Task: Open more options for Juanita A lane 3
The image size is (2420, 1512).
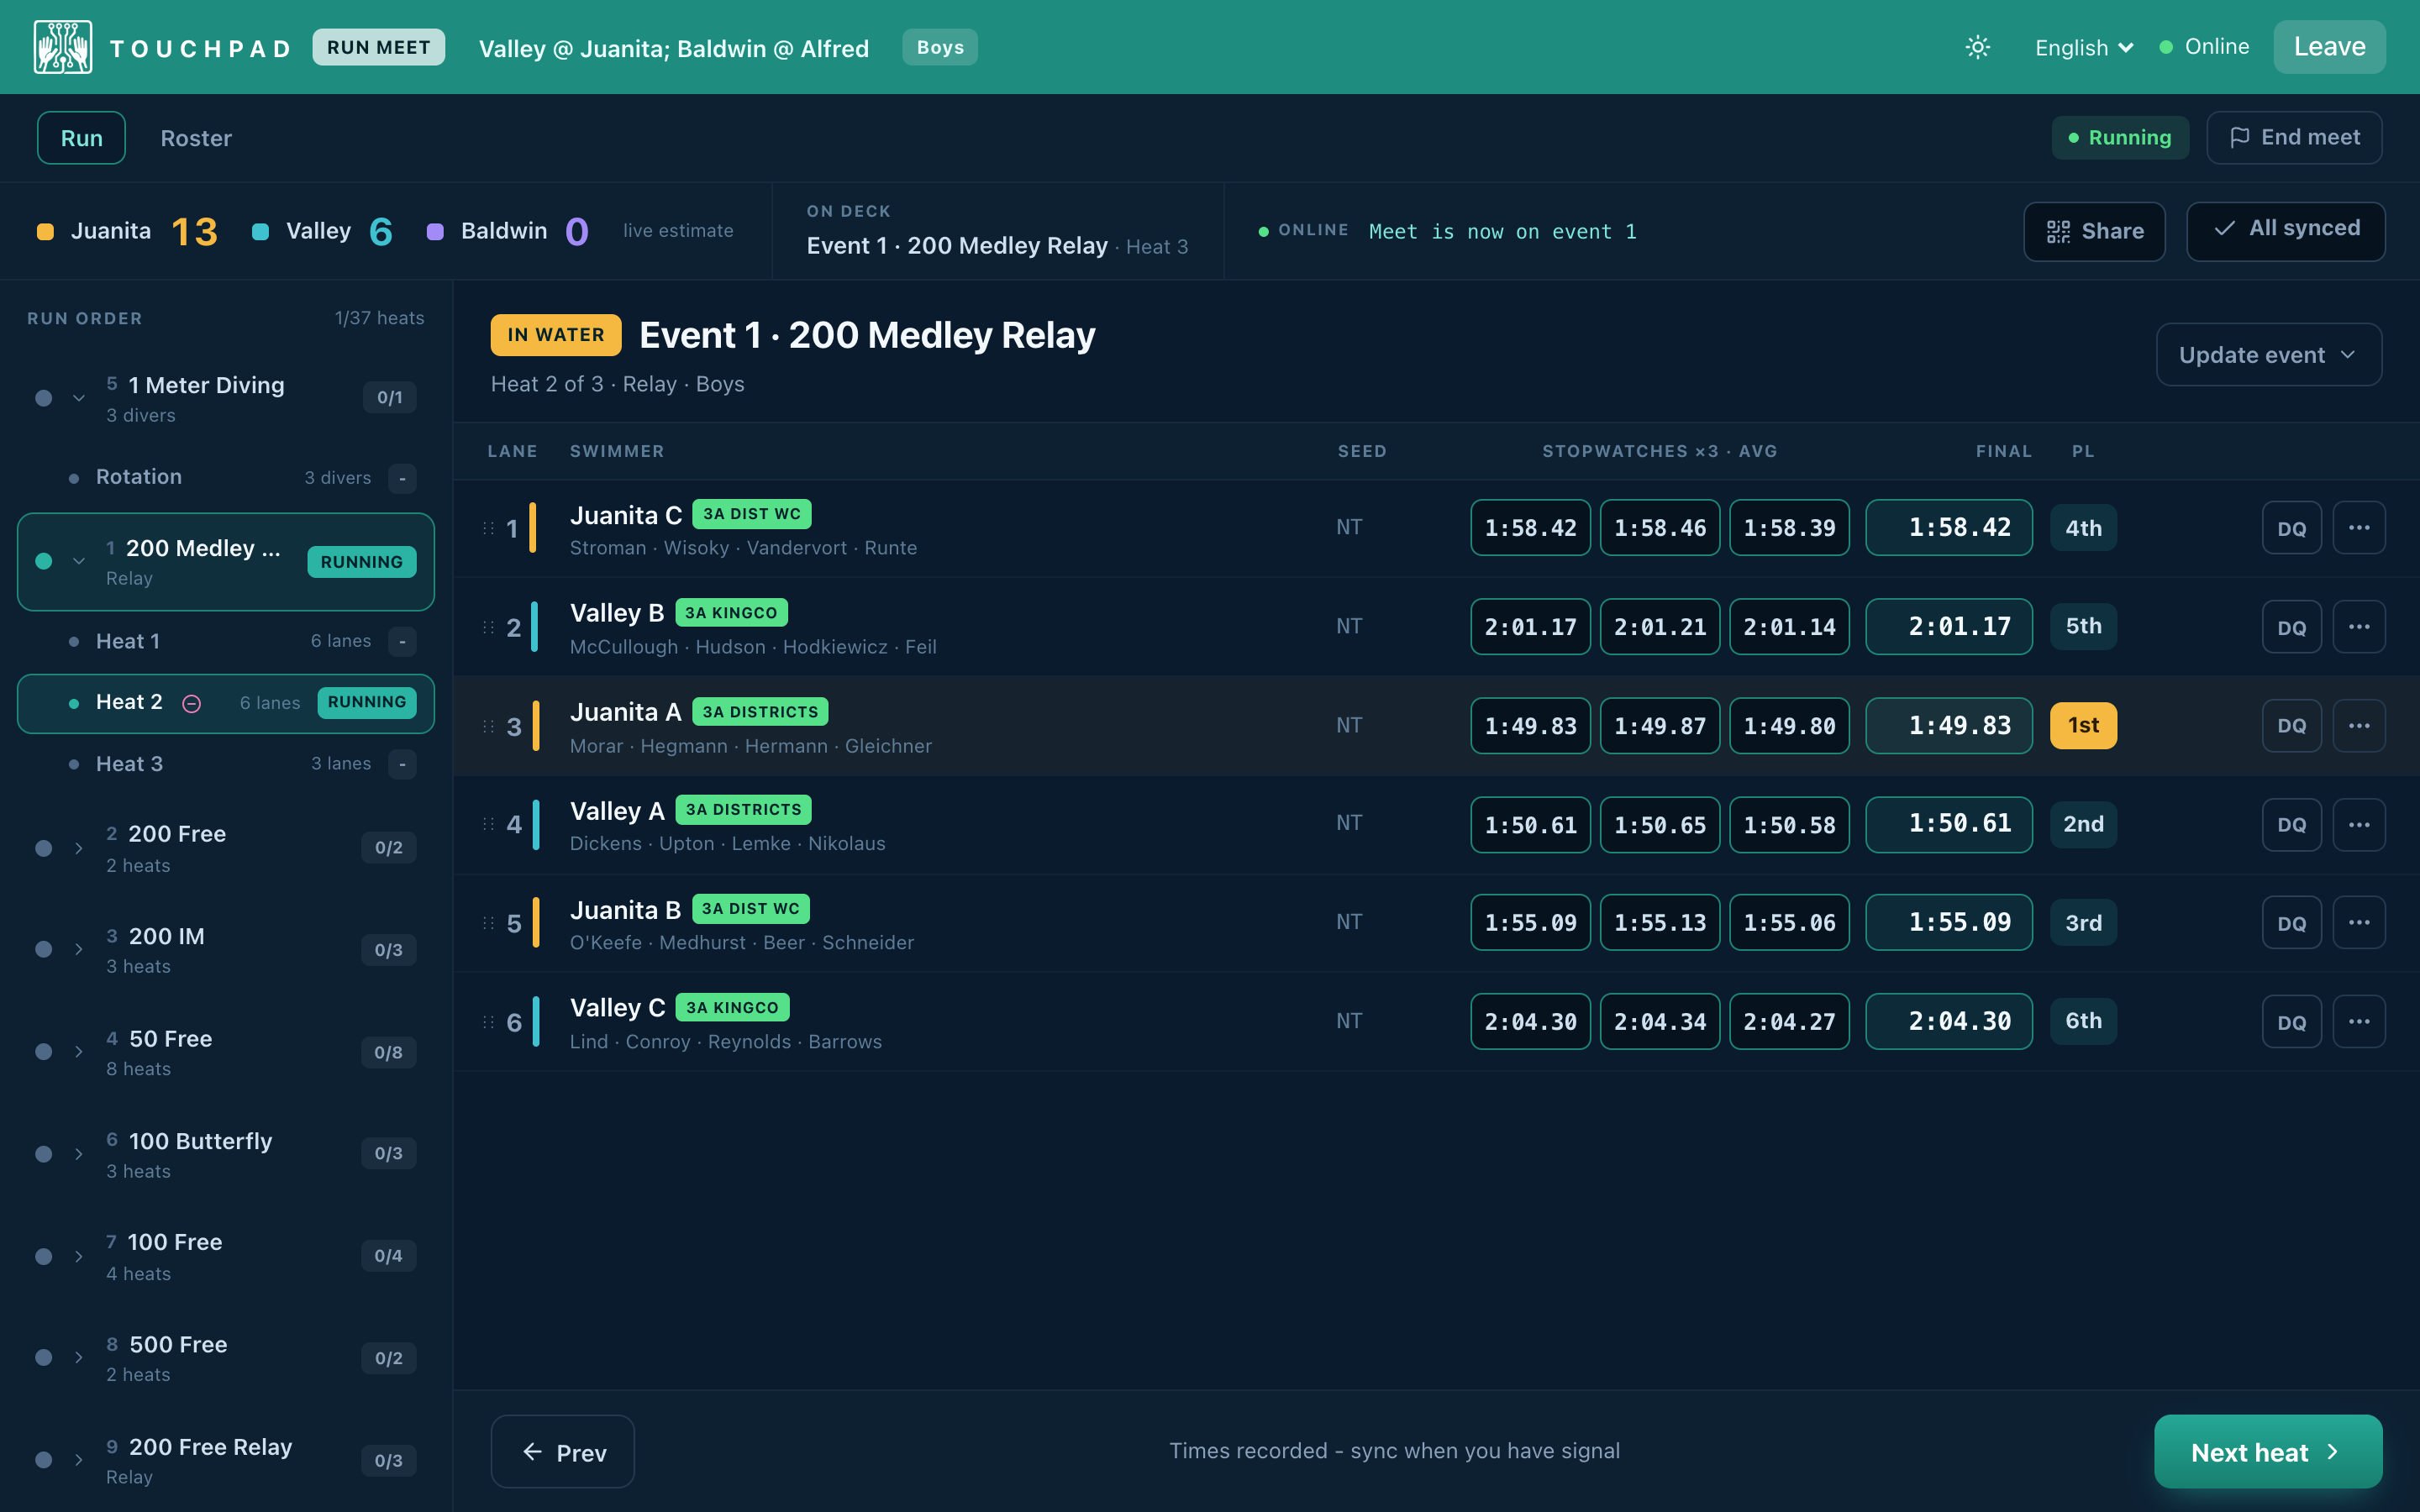Action: [2358, 726]
